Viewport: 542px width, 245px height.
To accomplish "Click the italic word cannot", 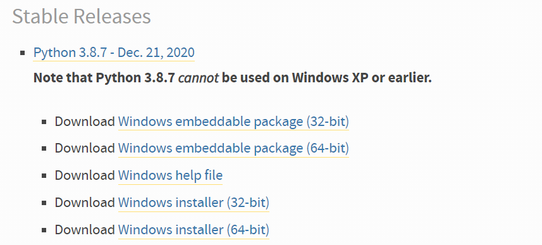I will (x=199, y=79).
